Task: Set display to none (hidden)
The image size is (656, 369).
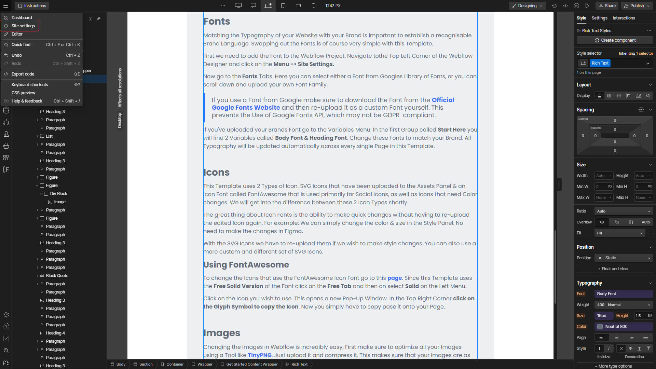Action: pos(648,96)
